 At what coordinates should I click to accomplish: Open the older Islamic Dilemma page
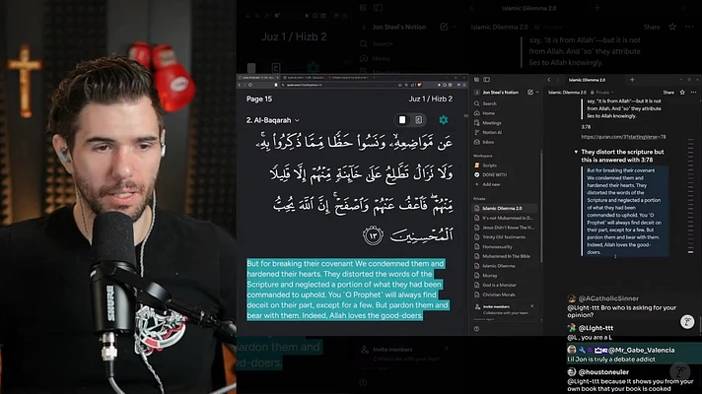(x=506, y=266)
